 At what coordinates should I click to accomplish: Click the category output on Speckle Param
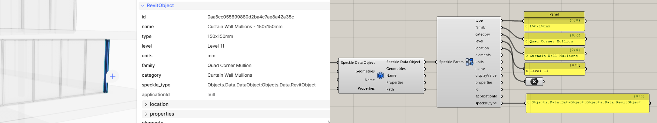(483, 34)
